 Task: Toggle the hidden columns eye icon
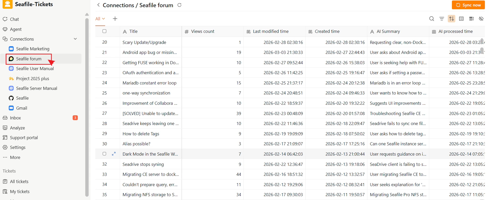481,18
